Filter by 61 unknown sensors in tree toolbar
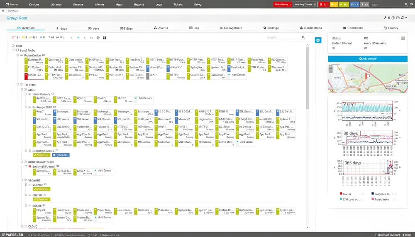This screenshot has height=237, width=415. coord(51,38)
